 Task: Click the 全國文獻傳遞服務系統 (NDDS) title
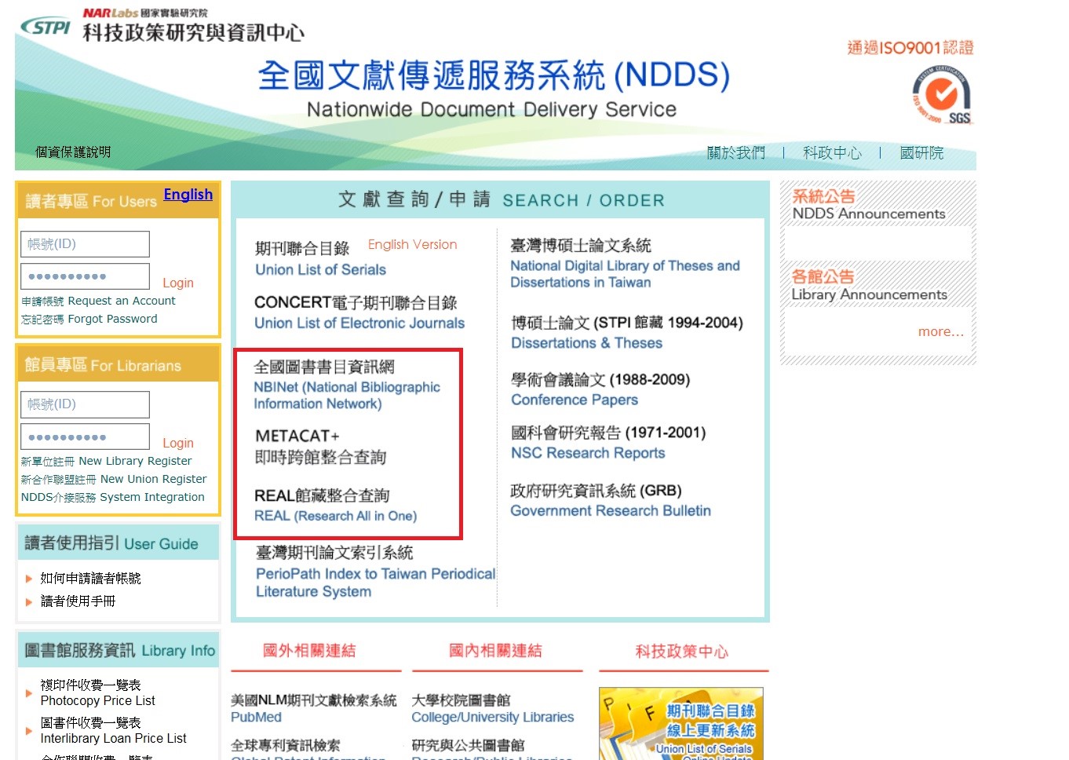coord(494,75)
